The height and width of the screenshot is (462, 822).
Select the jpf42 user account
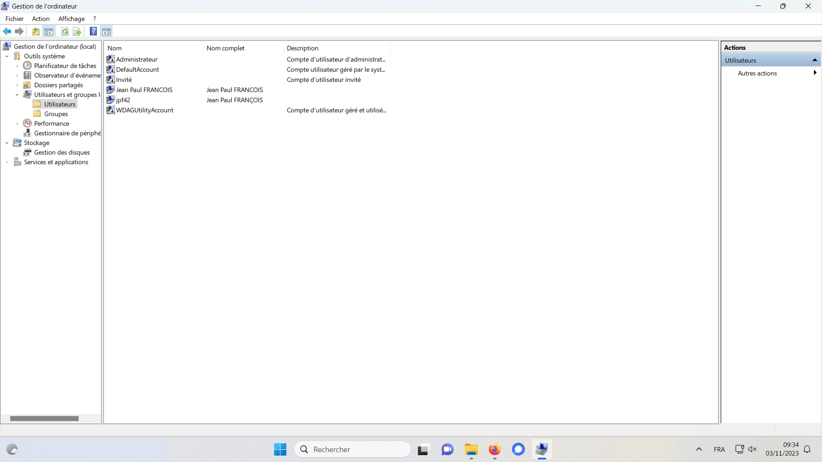tap(123, 100)
